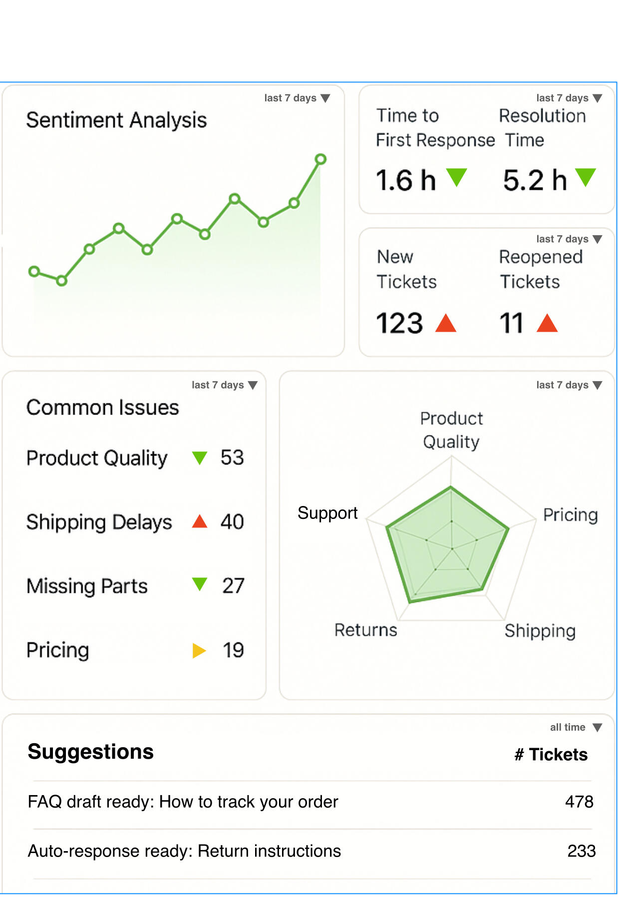Open the FAQ draft order tracking suggestion

coord(183,802)
